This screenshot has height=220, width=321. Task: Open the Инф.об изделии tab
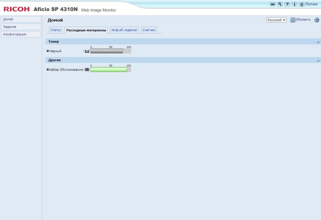click(124, 30)
